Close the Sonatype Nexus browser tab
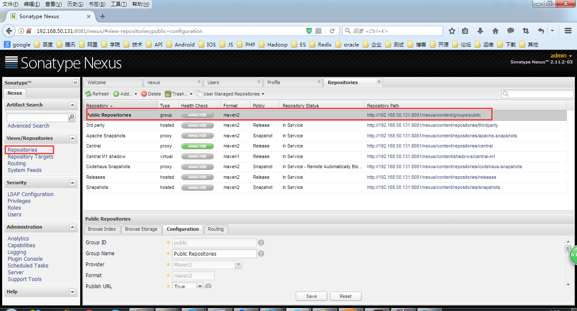The width and height of the screenshot is (577, 311). 89,16
